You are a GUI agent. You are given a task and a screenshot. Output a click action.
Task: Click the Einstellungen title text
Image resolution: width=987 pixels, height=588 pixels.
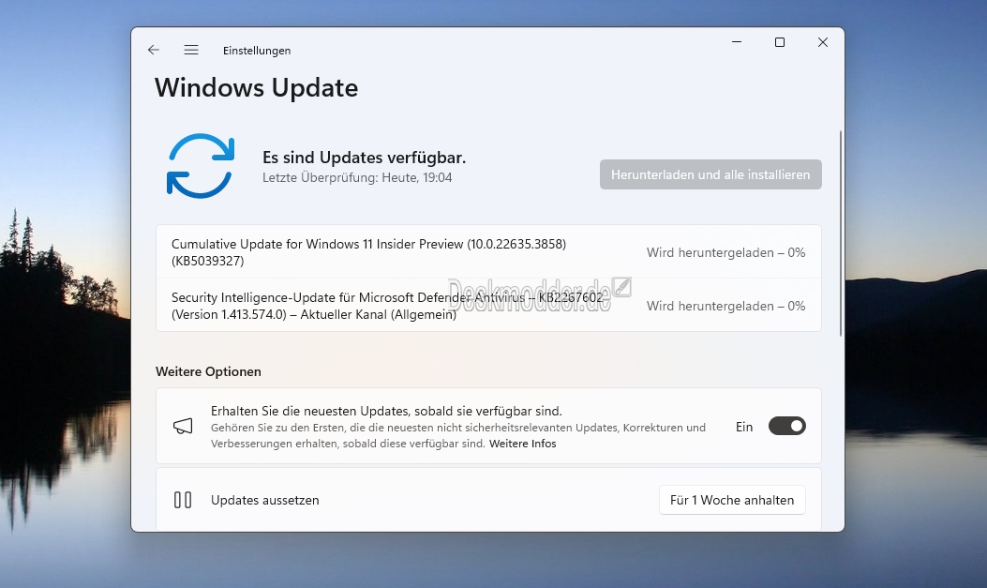pyautogui.click(x=257, y=51)
